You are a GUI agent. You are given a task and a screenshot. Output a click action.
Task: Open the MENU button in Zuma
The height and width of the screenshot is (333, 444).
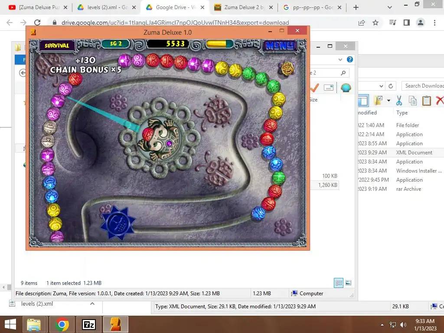[280, 45]
